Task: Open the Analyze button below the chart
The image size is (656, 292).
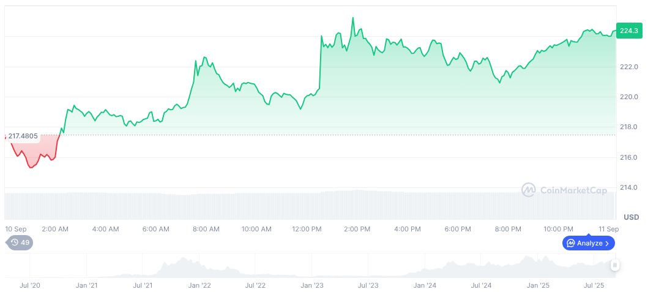Action: [588, 243]
